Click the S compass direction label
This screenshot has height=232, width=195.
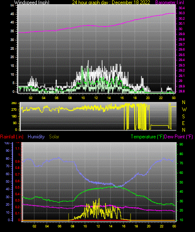(x=183, y=117)
